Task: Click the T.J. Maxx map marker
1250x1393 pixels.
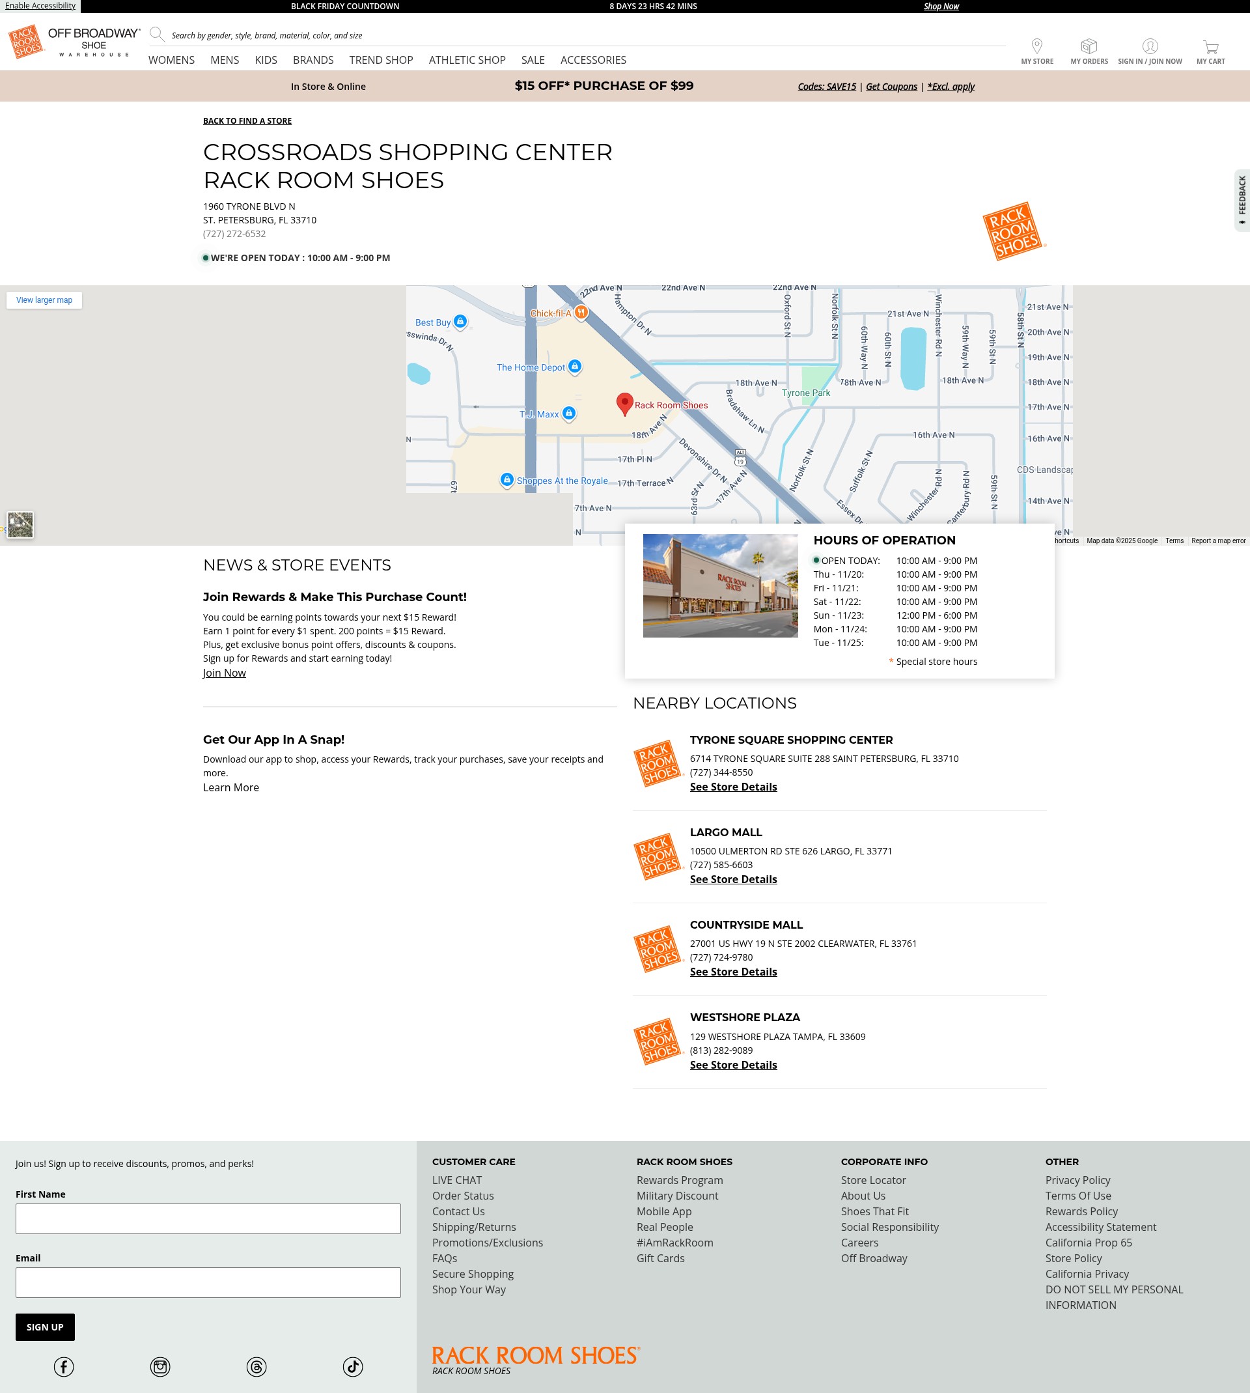Action: click(x=568, y=414)
